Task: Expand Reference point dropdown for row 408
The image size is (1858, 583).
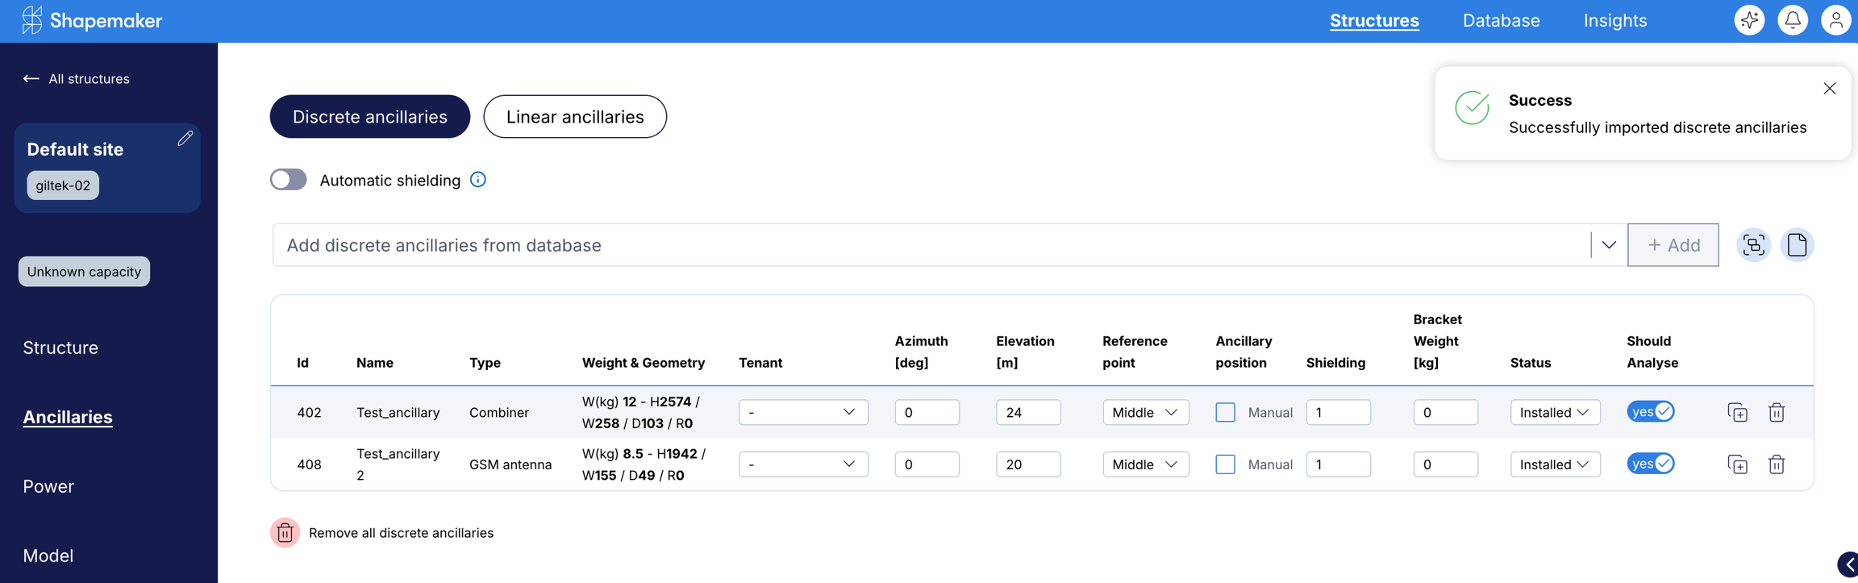Action: point(1145,464)
